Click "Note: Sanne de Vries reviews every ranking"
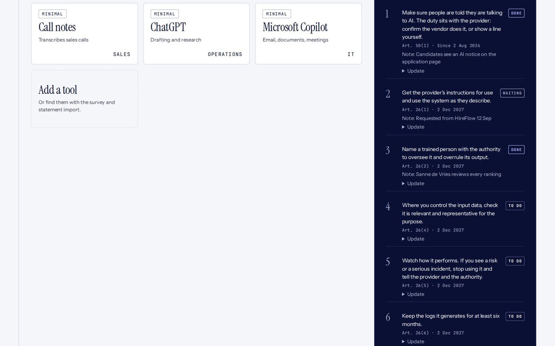This screenshot has height=346, width=555. 451,174
